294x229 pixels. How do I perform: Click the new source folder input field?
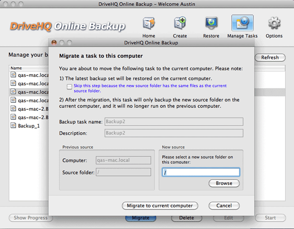(x=201, y=172)
